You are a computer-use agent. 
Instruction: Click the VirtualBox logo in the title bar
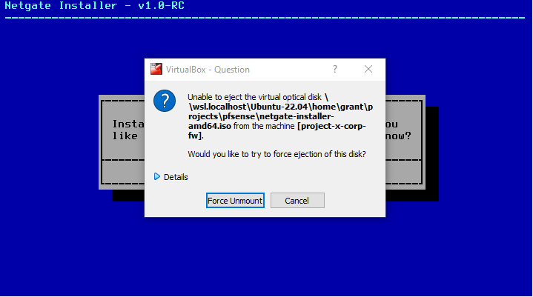[x=156, y=69]
